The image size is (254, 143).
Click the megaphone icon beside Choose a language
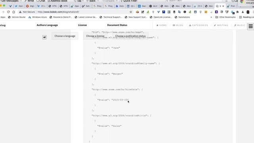point(44,37)
